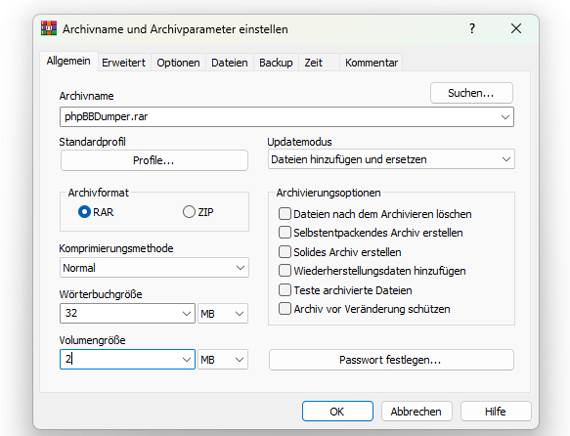Toggle Solides Archiv erstellen checkbox

tap(285, 252)
